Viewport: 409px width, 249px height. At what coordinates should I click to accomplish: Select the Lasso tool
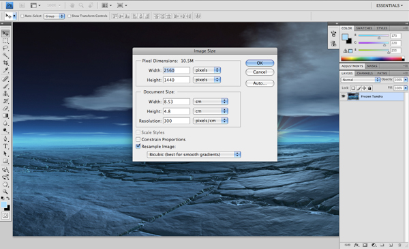pos(5,48)
